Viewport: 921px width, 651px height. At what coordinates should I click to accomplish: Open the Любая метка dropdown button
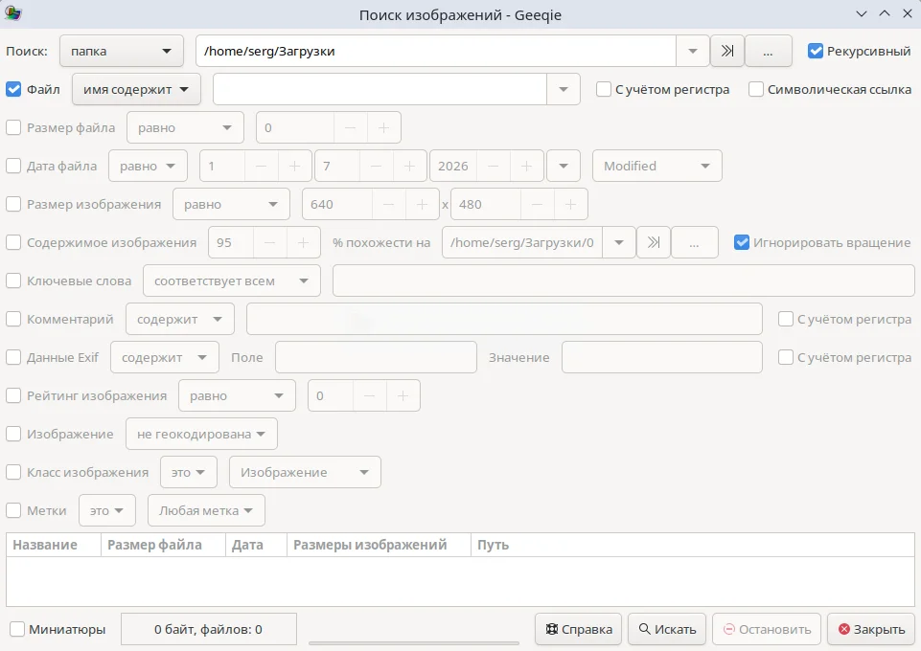pos(206,511)
